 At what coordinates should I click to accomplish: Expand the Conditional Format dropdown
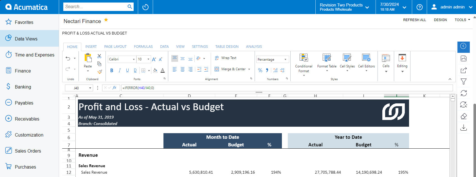coord(304,75)
